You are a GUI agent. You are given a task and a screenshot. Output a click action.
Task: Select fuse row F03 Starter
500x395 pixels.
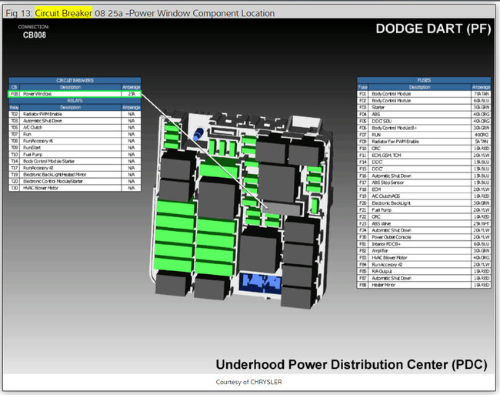[424, 107]
